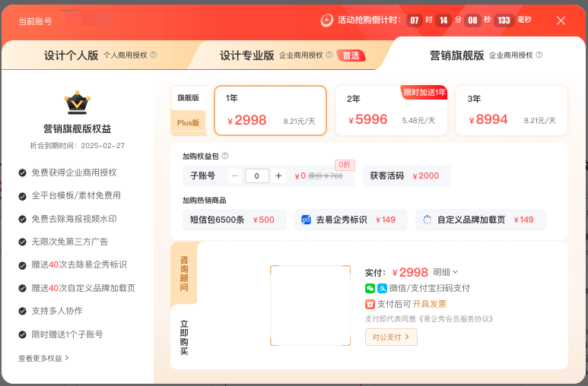588x386 pixels.
Task: Click check icon for 限时赠送1个子账号
Action: pos(23,334)
